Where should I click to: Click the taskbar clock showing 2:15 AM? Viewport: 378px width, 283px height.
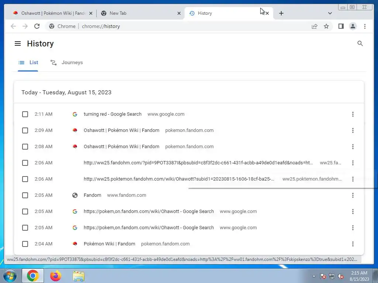(359, 276)
